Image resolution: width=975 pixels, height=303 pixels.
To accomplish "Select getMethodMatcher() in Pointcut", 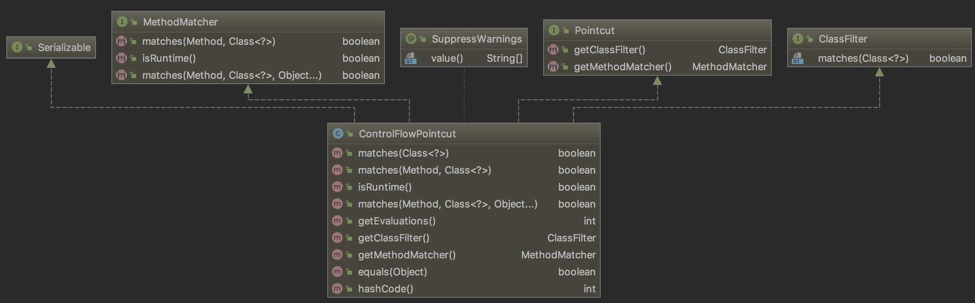I will tap(623, 67).
